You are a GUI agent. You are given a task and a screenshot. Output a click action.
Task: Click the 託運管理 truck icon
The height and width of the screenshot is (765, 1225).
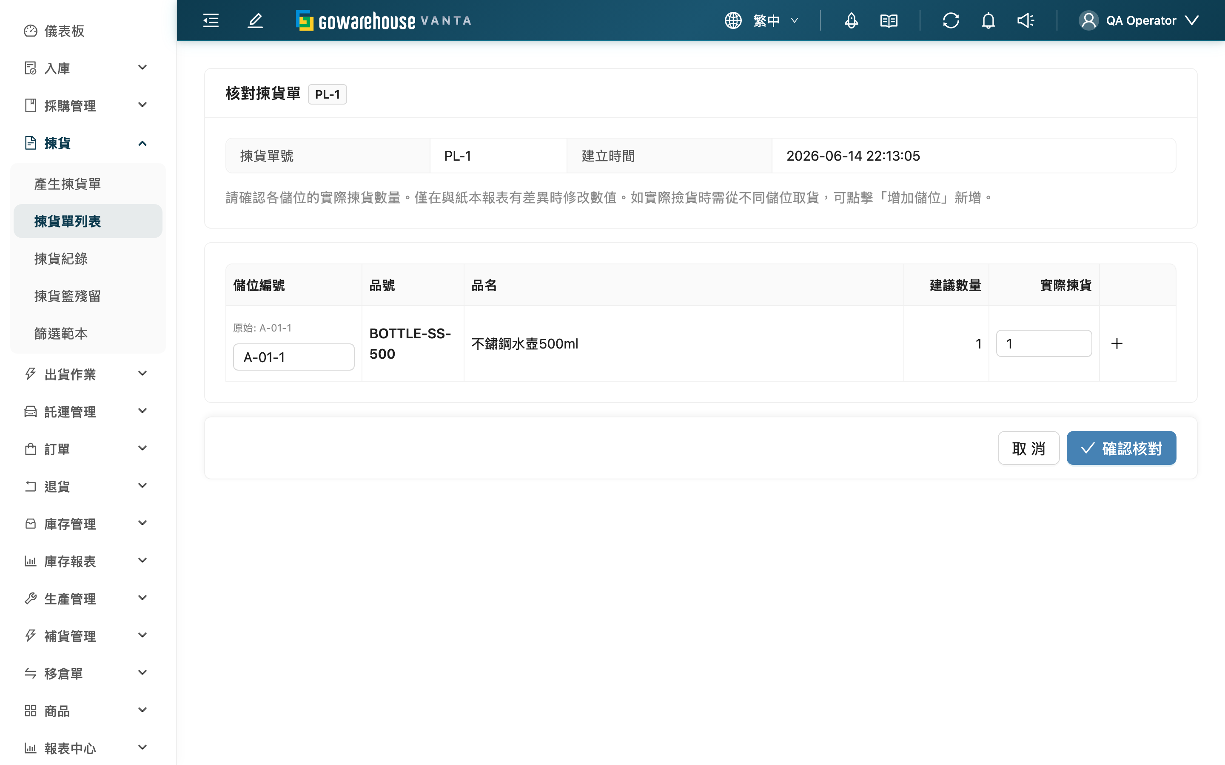tap(30, 411)
